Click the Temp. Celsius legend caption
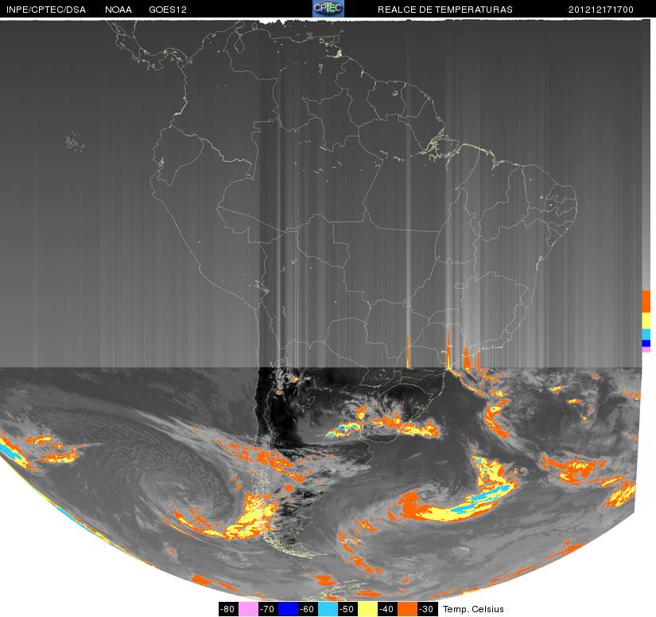Image resolution: width=656 pixels, height=617 pixels. click(473, 609)
